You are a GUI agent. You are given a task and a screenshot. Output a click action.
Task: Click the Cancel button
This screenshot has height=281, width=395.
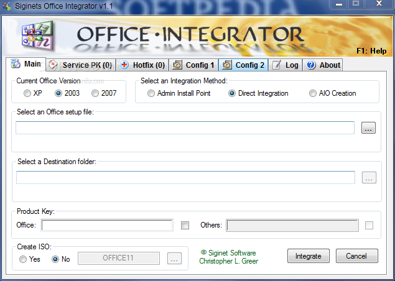pyautogui.click(x=356, y=256)
